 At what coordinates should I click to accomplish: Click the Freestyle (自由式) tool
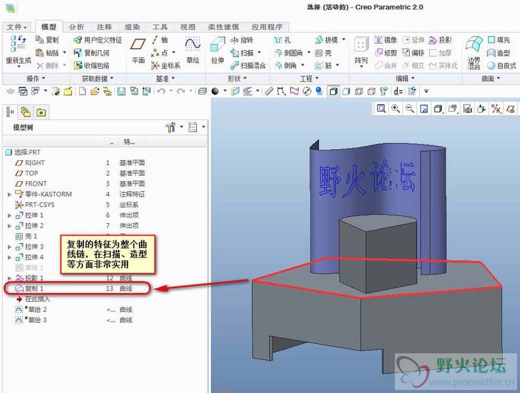502,66
